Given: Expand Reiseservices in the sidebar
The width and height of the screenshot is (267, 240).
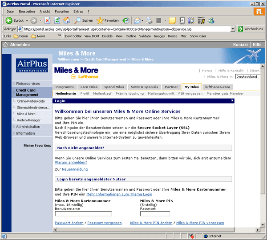Looking at the screenshot, I should pos(28,84).
